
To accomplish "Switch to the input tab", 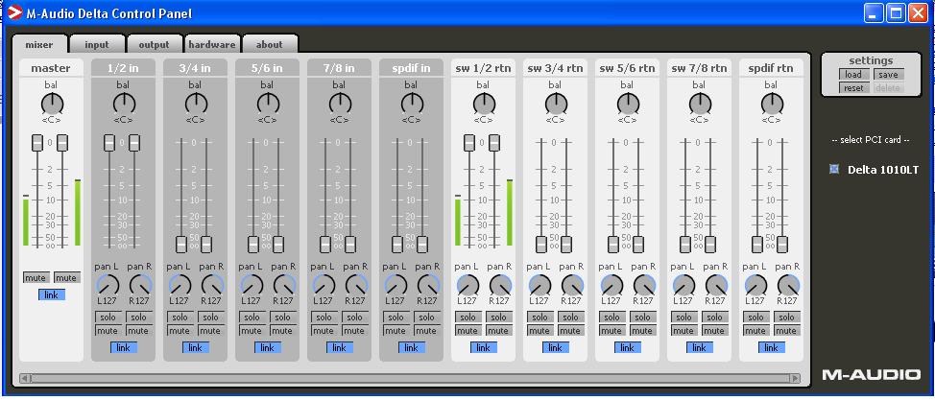I will (x=97, y=45).
